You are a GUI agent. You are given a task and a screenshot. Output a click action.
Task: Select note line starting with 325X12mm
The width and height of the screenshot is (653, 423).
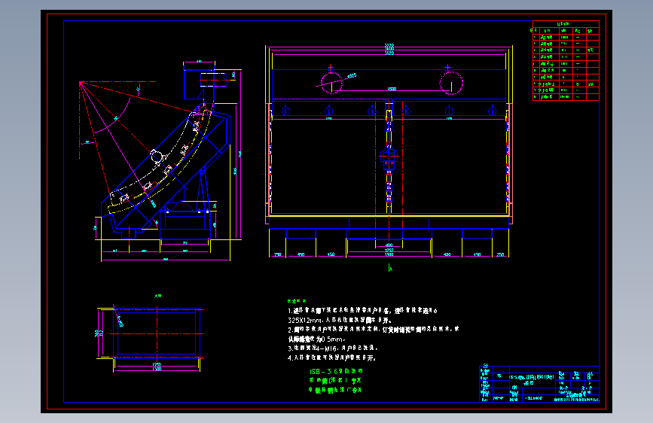coord(340,320)
